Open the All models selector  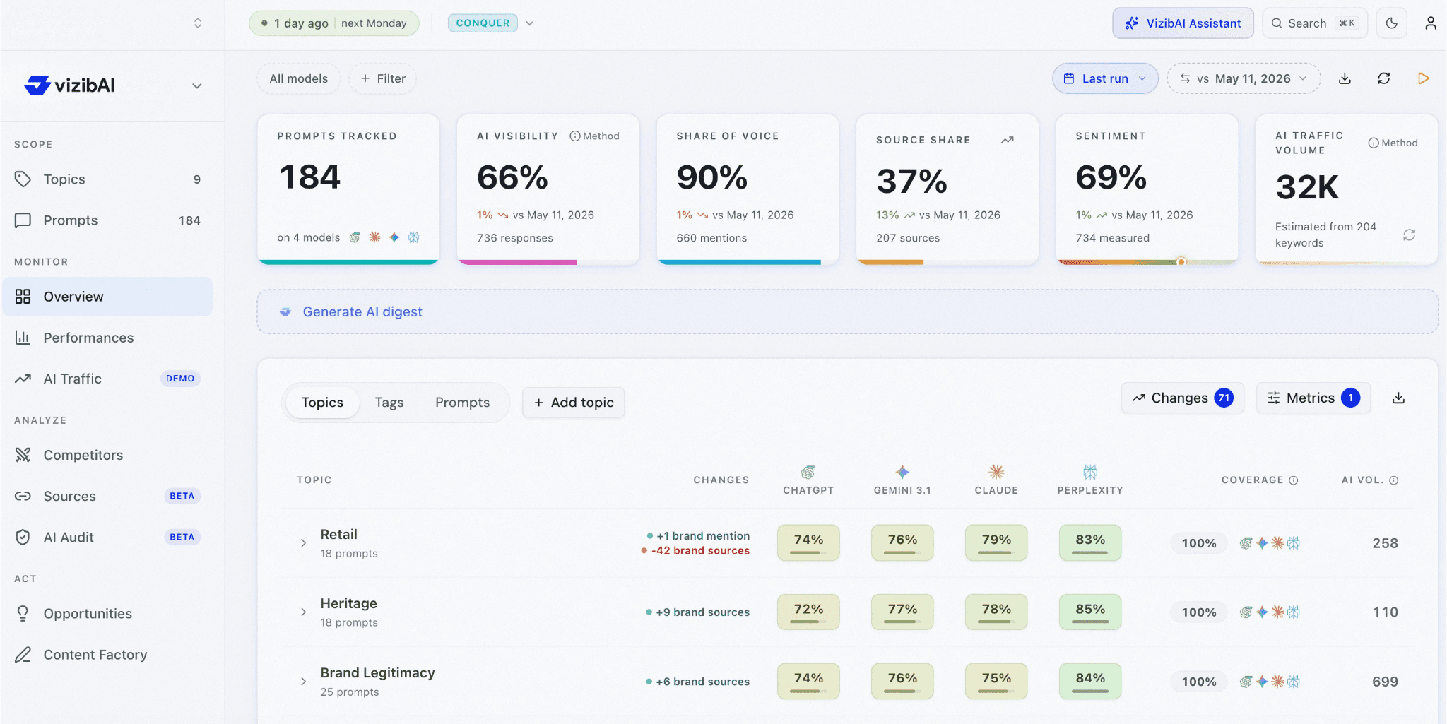[x=298, y=78]
